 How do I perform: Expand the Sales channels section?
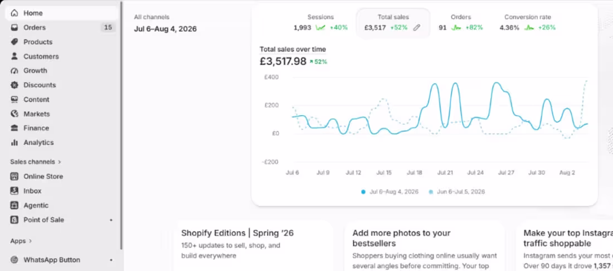click(x=36, y=162)
